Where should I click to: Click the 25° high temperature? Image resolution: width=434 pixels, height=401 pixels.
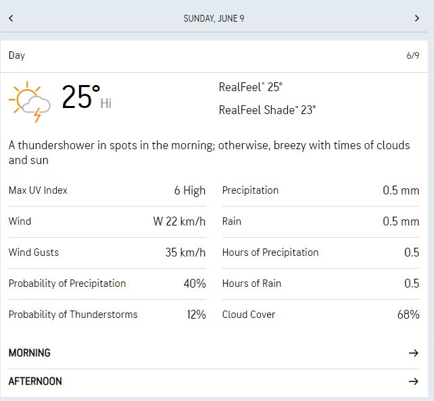coord(82,98)
